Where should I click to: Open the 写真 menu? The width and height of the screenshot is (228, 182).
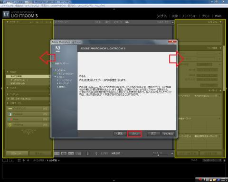click(x=45, y=6)
